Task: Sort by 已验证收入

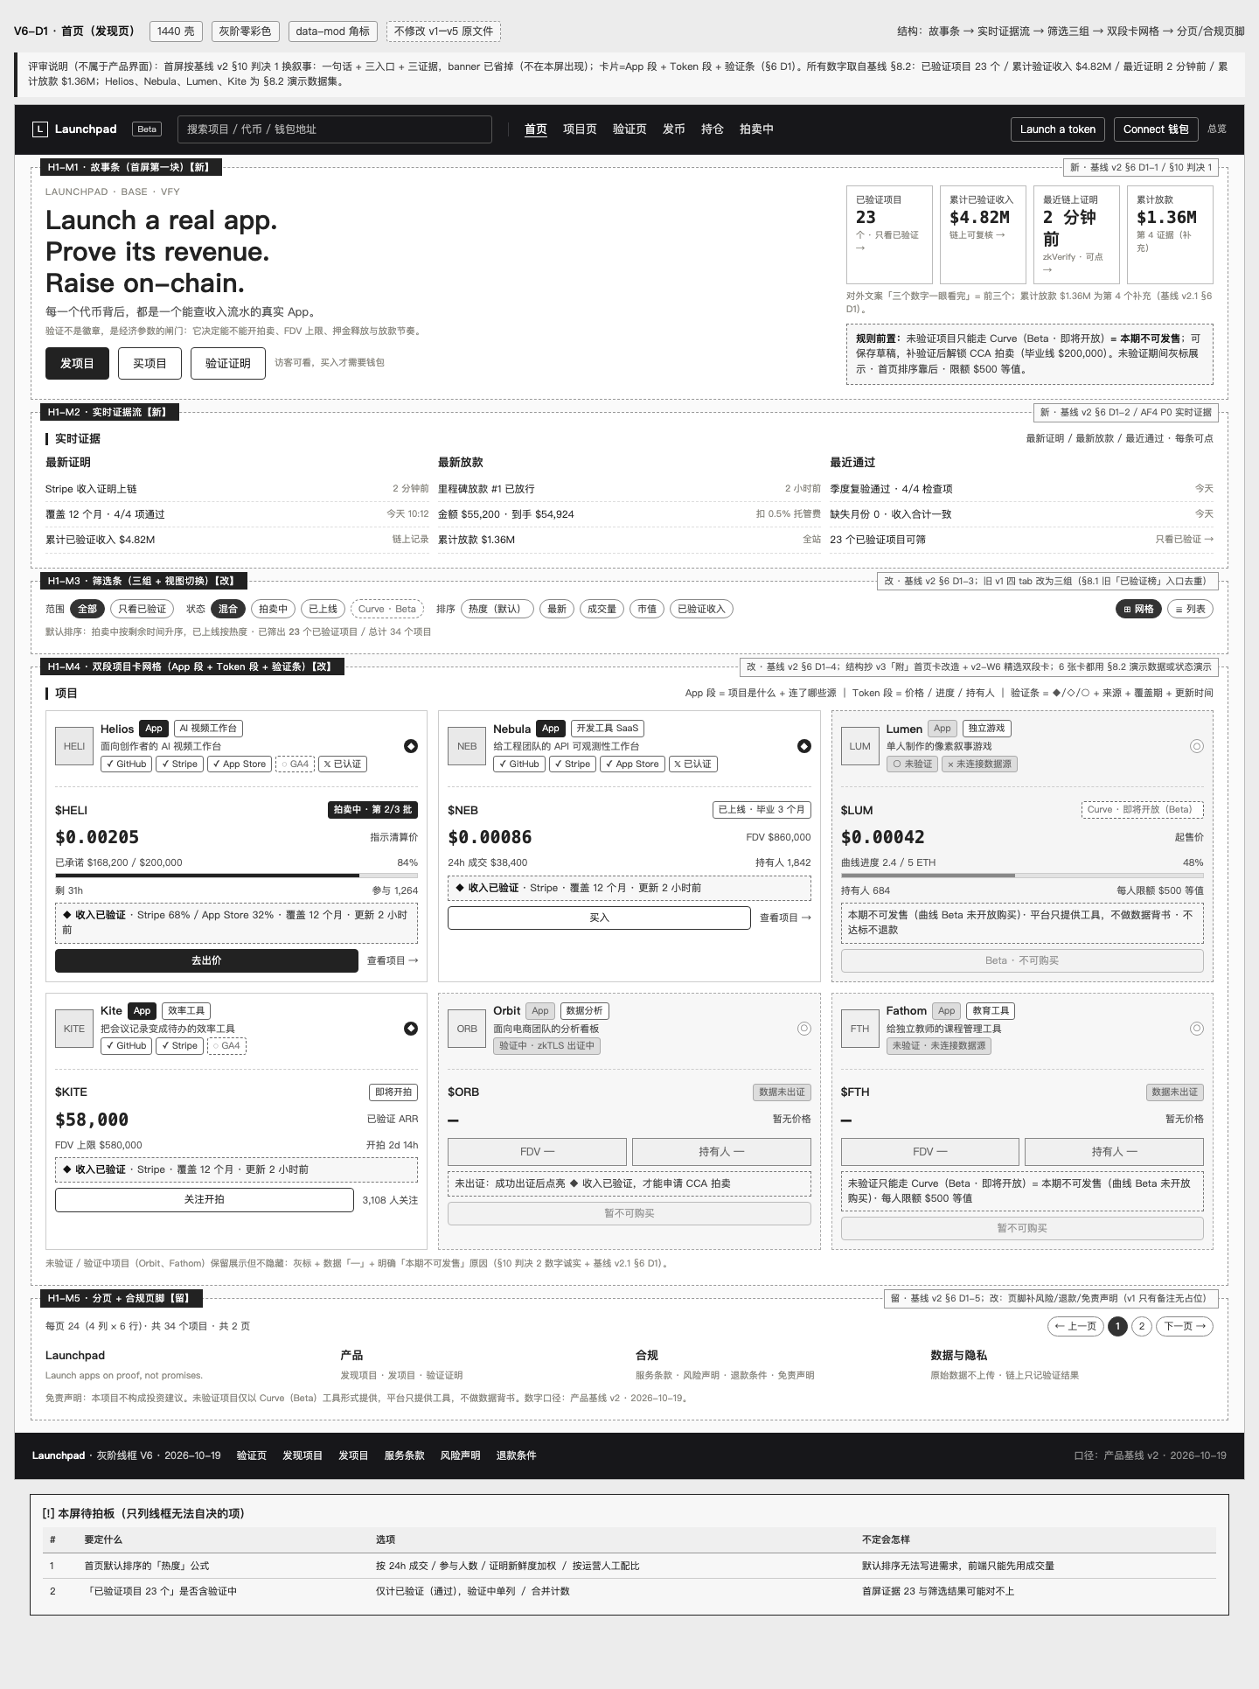Action: pos(701,609)
